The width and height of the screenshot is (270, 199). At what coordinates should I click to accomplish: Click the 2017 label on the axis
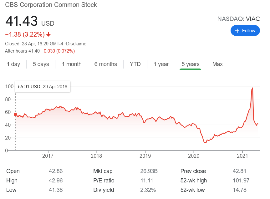pyautogui.click(x=48, y=156)
